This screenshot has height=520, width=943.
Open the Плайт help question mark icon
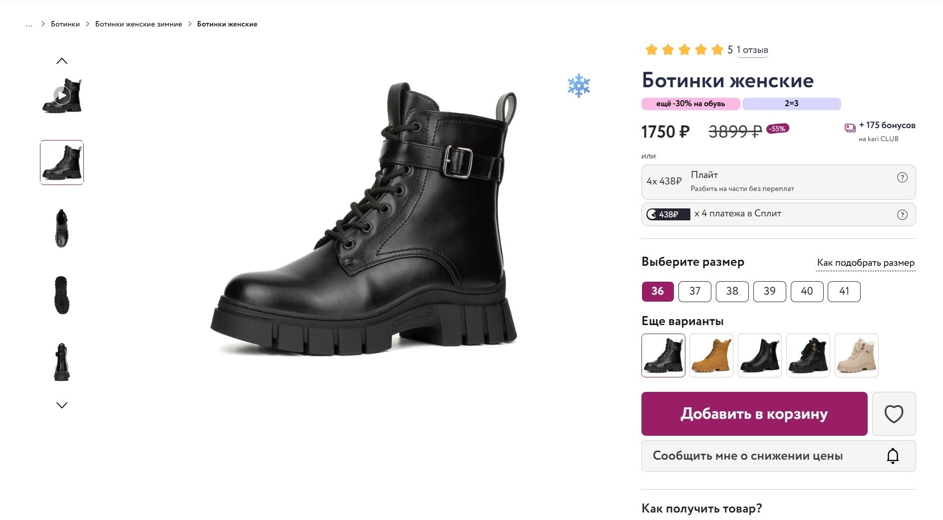[902, 177]
